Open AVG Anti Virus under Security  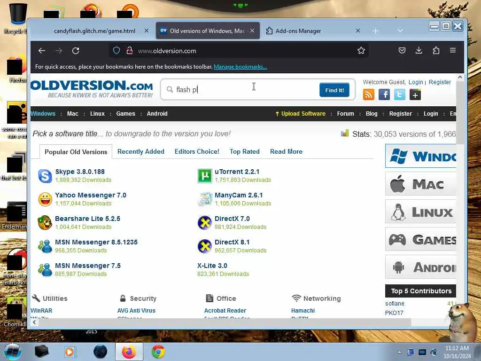(x=136, y=310)
